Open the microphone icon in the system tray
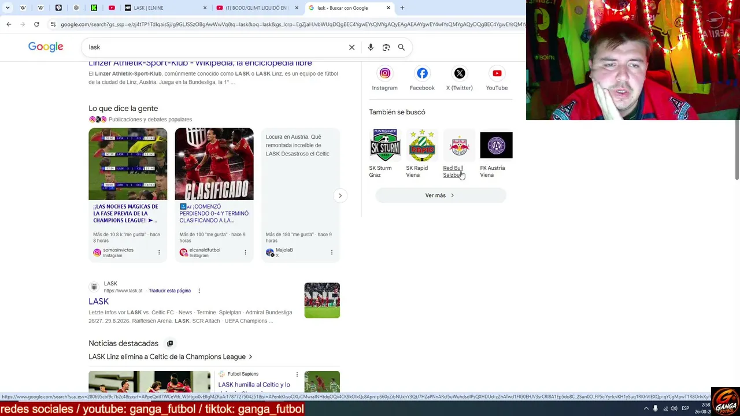The width and height of the screenshot is (740, 416). click(x=655, y=408)
